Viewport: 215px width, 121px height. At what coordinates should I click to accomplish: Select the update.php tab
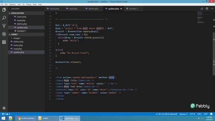coord(114,9)
